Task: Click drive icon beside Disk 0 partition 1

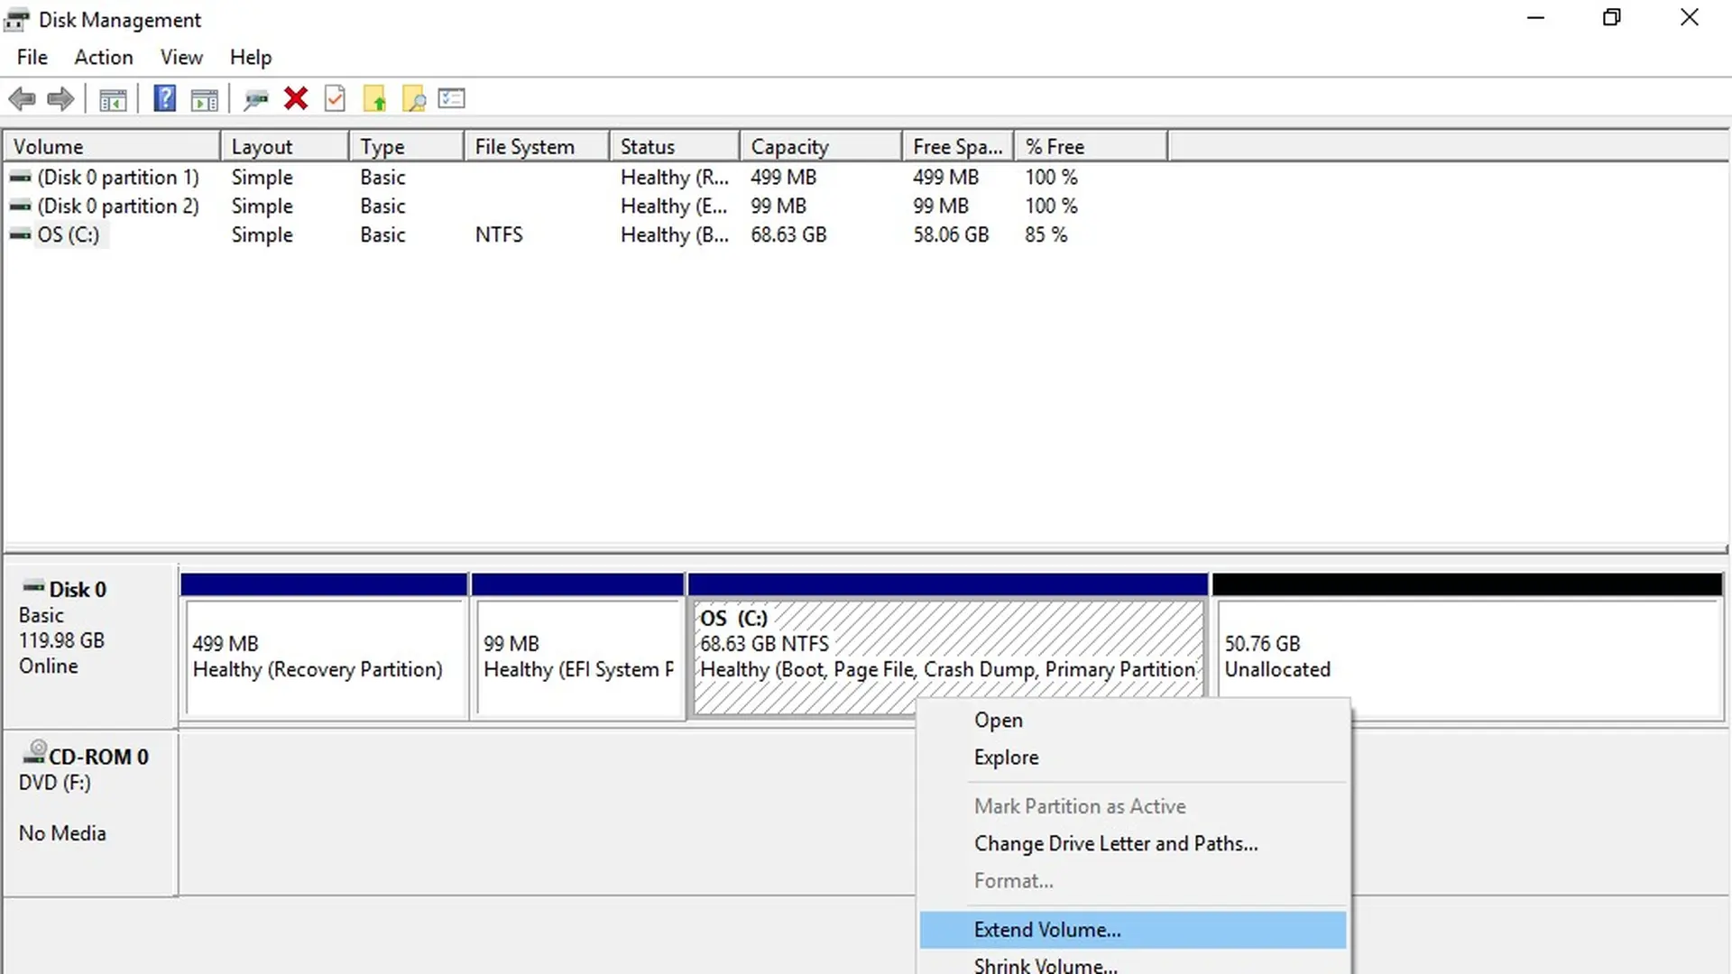Action: coord(20,178)
